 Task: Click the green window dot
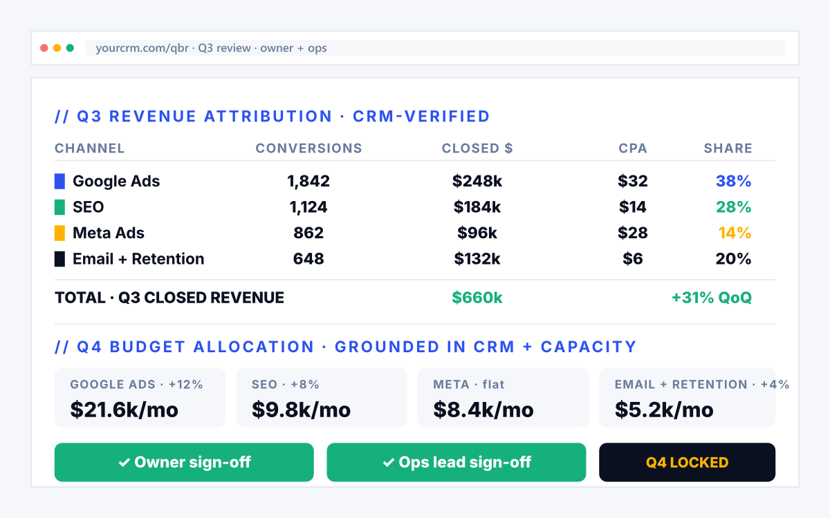tap(71, 48)
